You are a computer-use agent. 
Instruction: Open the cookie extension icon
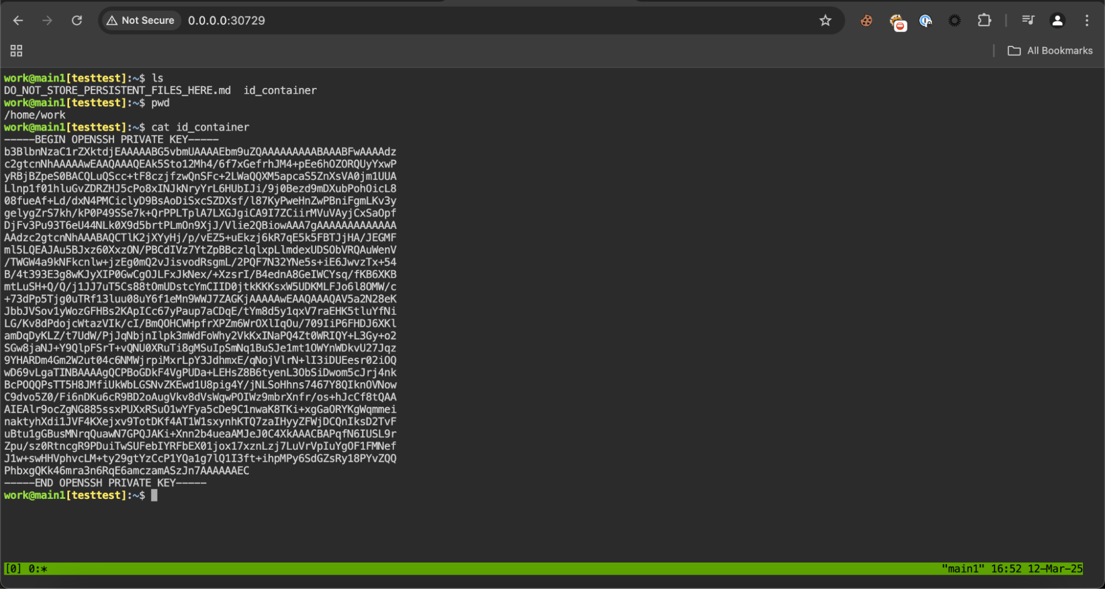(x=866, y=20)
